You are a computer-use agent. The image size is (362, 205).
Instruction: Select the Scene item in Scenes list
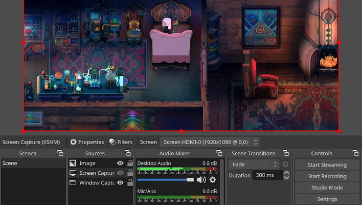33,163
